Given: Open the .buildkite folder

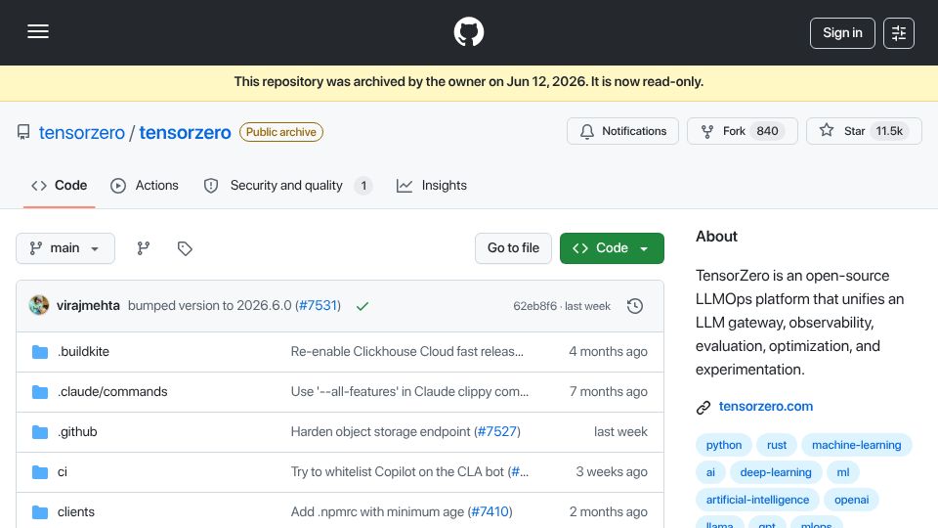Looking at the screenshot, I should click(x=83, y=351).
